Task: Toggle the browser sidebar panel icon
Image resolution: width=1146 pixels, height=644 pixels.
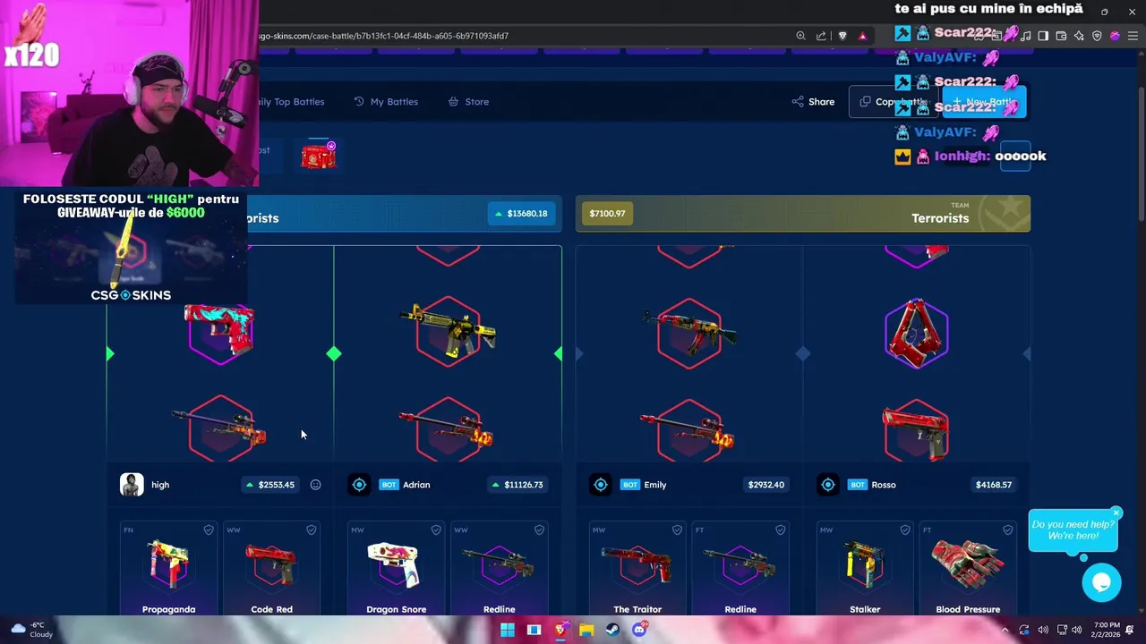Action: (x=1043, y=36)
